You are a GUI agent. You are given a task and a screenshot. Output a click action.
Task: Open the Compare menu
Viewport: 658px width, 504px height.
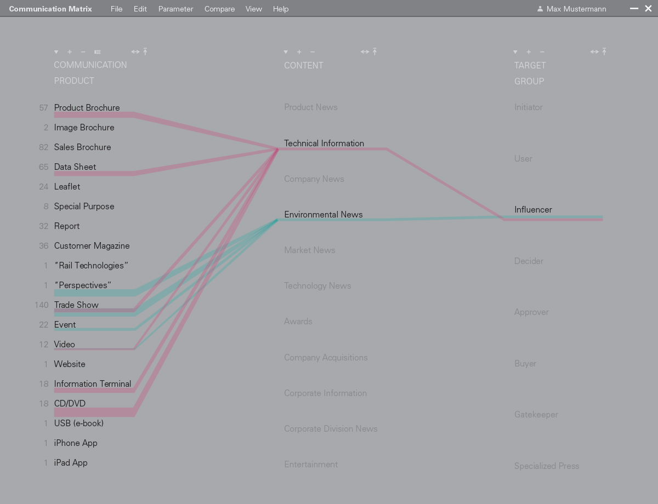[x=220, y=9]
